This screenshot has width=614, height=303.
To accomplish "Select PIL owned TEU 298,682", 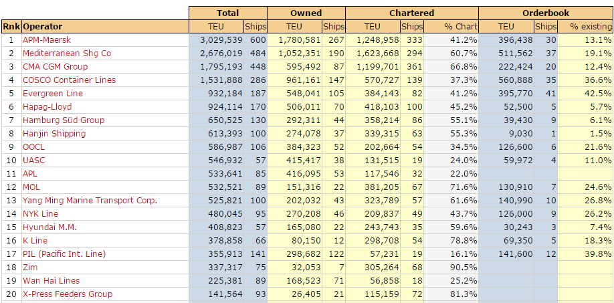I will (304, 254).
